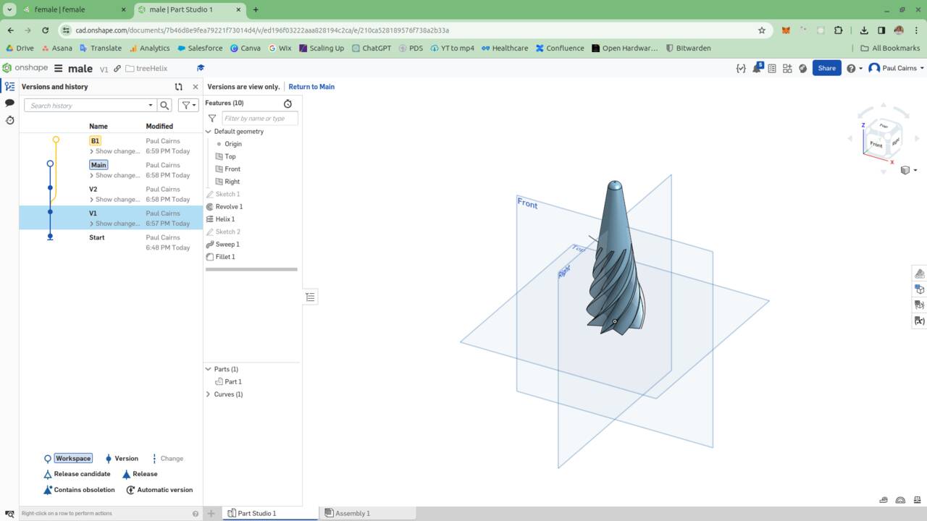Open the Comments speech bubble panel
Viewport: 927px width, 521px height.
click(x=9, y=103)
